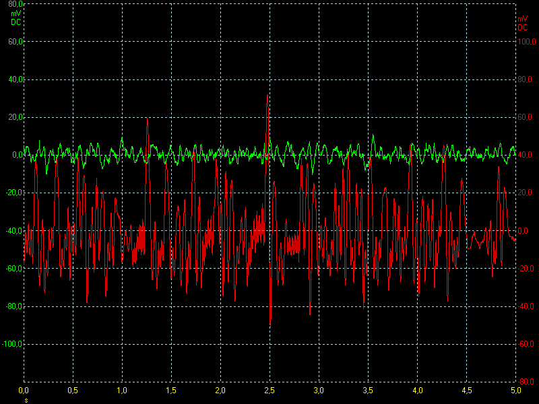Viewport: 539px width, 404px height.
Task: Click the yellow 3,0 time axis label
Action: click(x=319, y=391)
